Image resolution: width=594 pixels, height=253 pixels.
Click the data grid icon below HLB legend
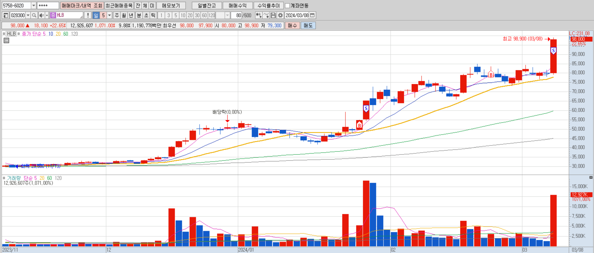6,41
